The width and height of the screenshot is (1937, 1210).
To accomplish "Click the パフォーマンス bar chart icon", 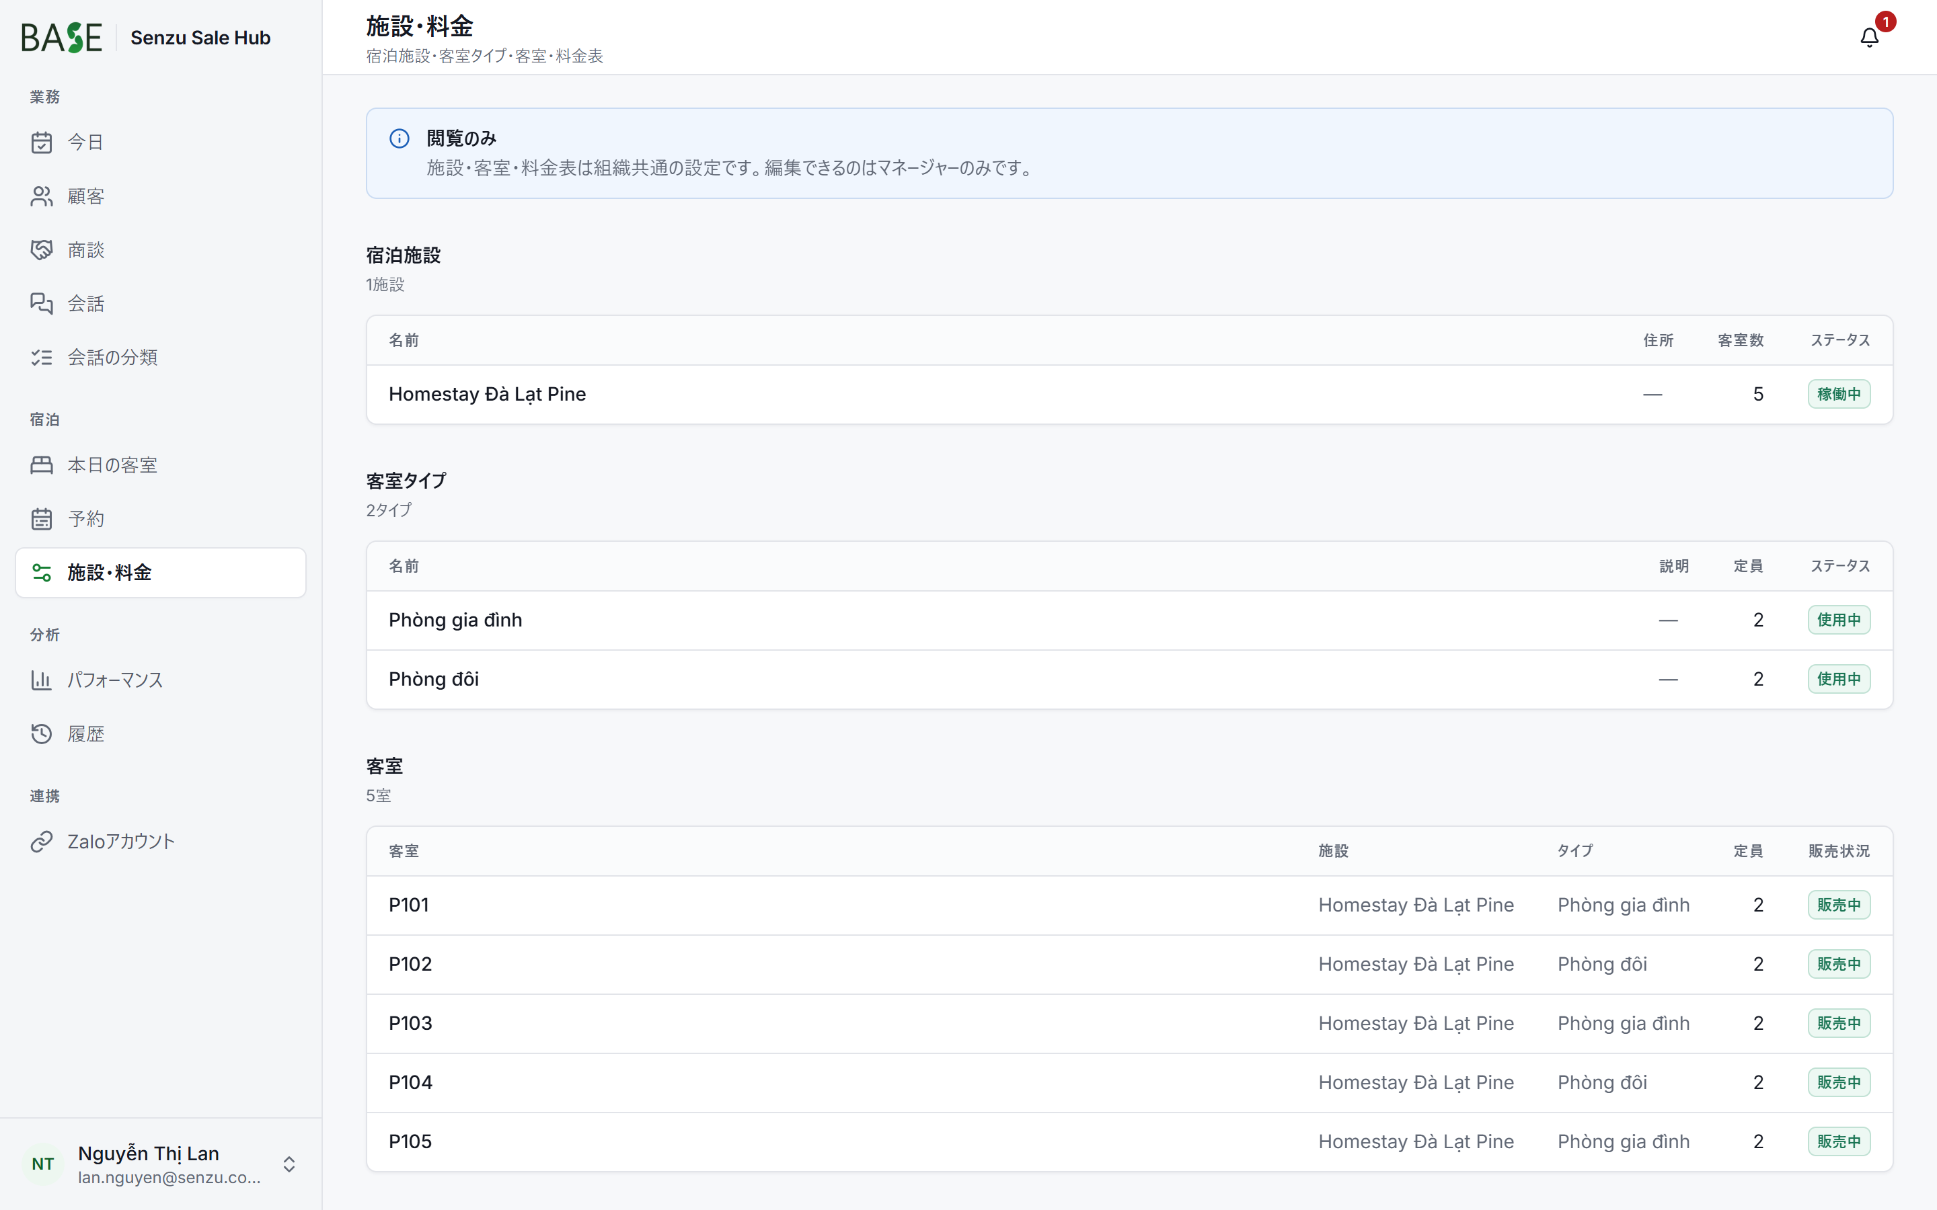I will pyautogui.click(x=42, y=680).
